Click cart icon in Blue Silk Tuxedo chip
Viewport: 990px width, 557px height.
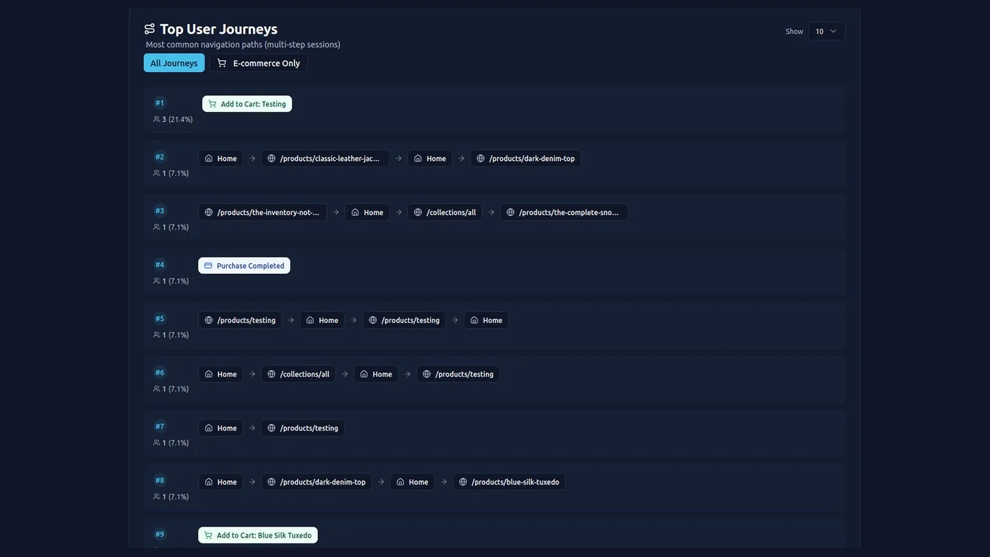point(208,535)
